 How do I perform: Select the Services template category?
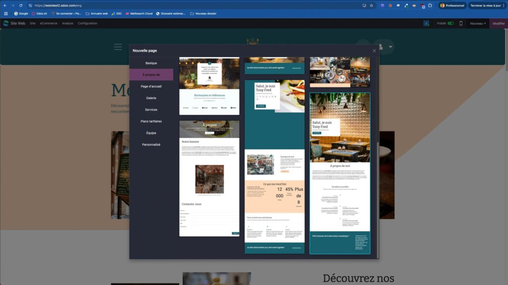coord(151,110)
